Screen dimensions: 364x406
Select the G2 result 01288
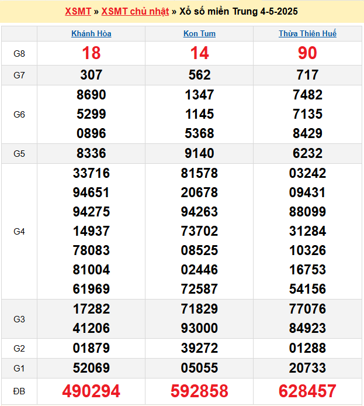[x=307, y=349]
